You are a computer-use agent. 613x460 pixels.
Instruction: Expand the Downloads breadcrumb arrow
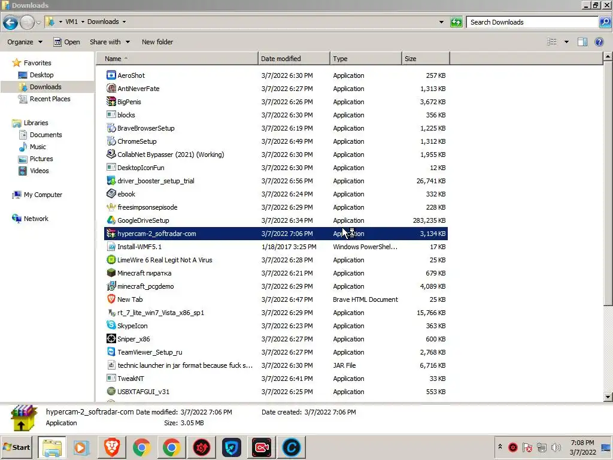[x=124, y=22]
